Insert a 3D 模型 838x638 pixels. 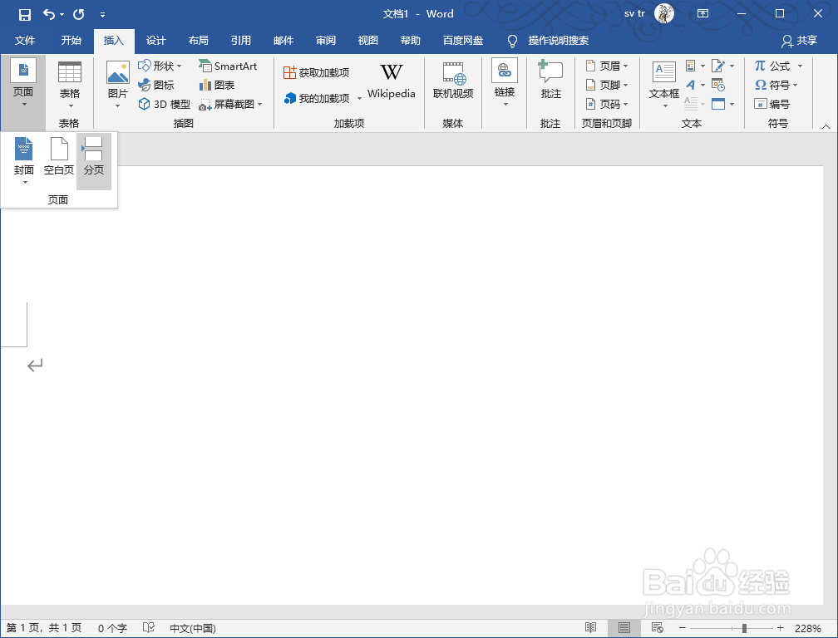164,104
